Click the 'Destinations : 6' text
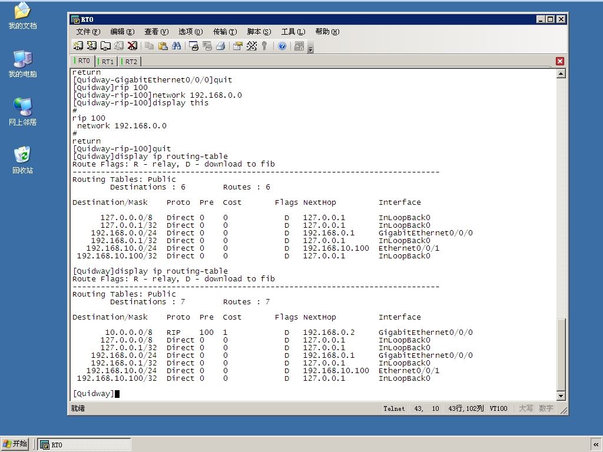603x452 pixels. click(148, 187)
